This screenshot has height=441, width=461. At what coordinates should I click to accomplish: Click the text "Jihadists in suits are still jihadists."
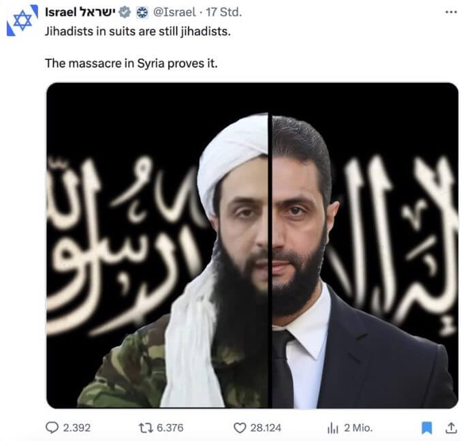[x=138, y=31]
